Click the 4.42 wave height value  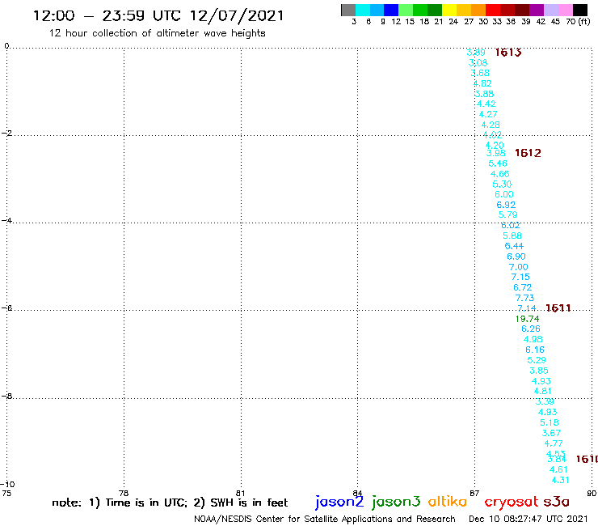[486, 104]
